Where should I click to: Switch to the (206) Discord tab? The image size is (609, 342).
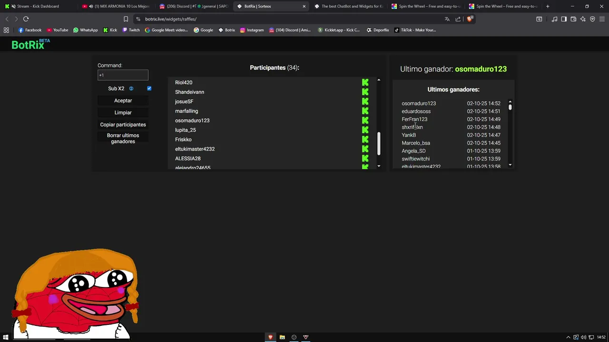pyautogui.click(x=194, y=6)
